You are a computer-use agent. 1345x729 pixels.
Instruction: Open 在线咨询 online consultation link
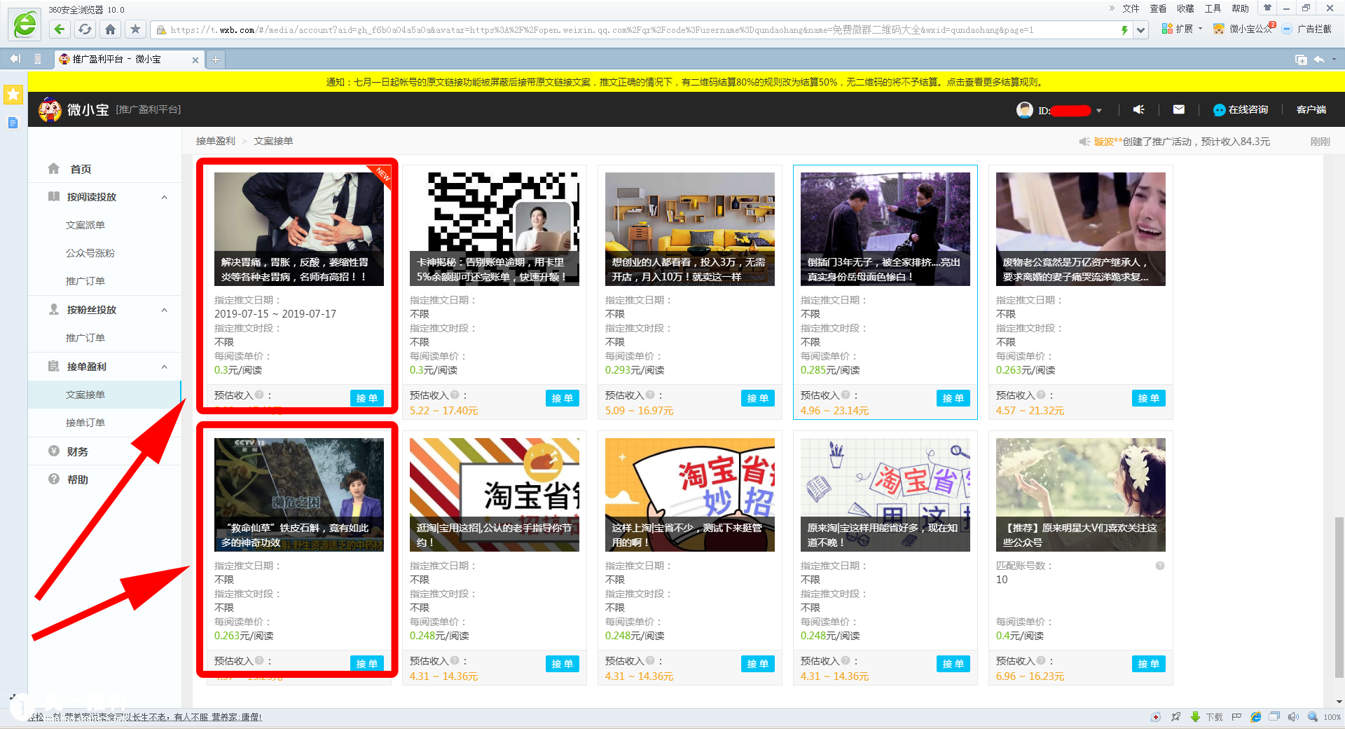click(x=1241, y=110)
